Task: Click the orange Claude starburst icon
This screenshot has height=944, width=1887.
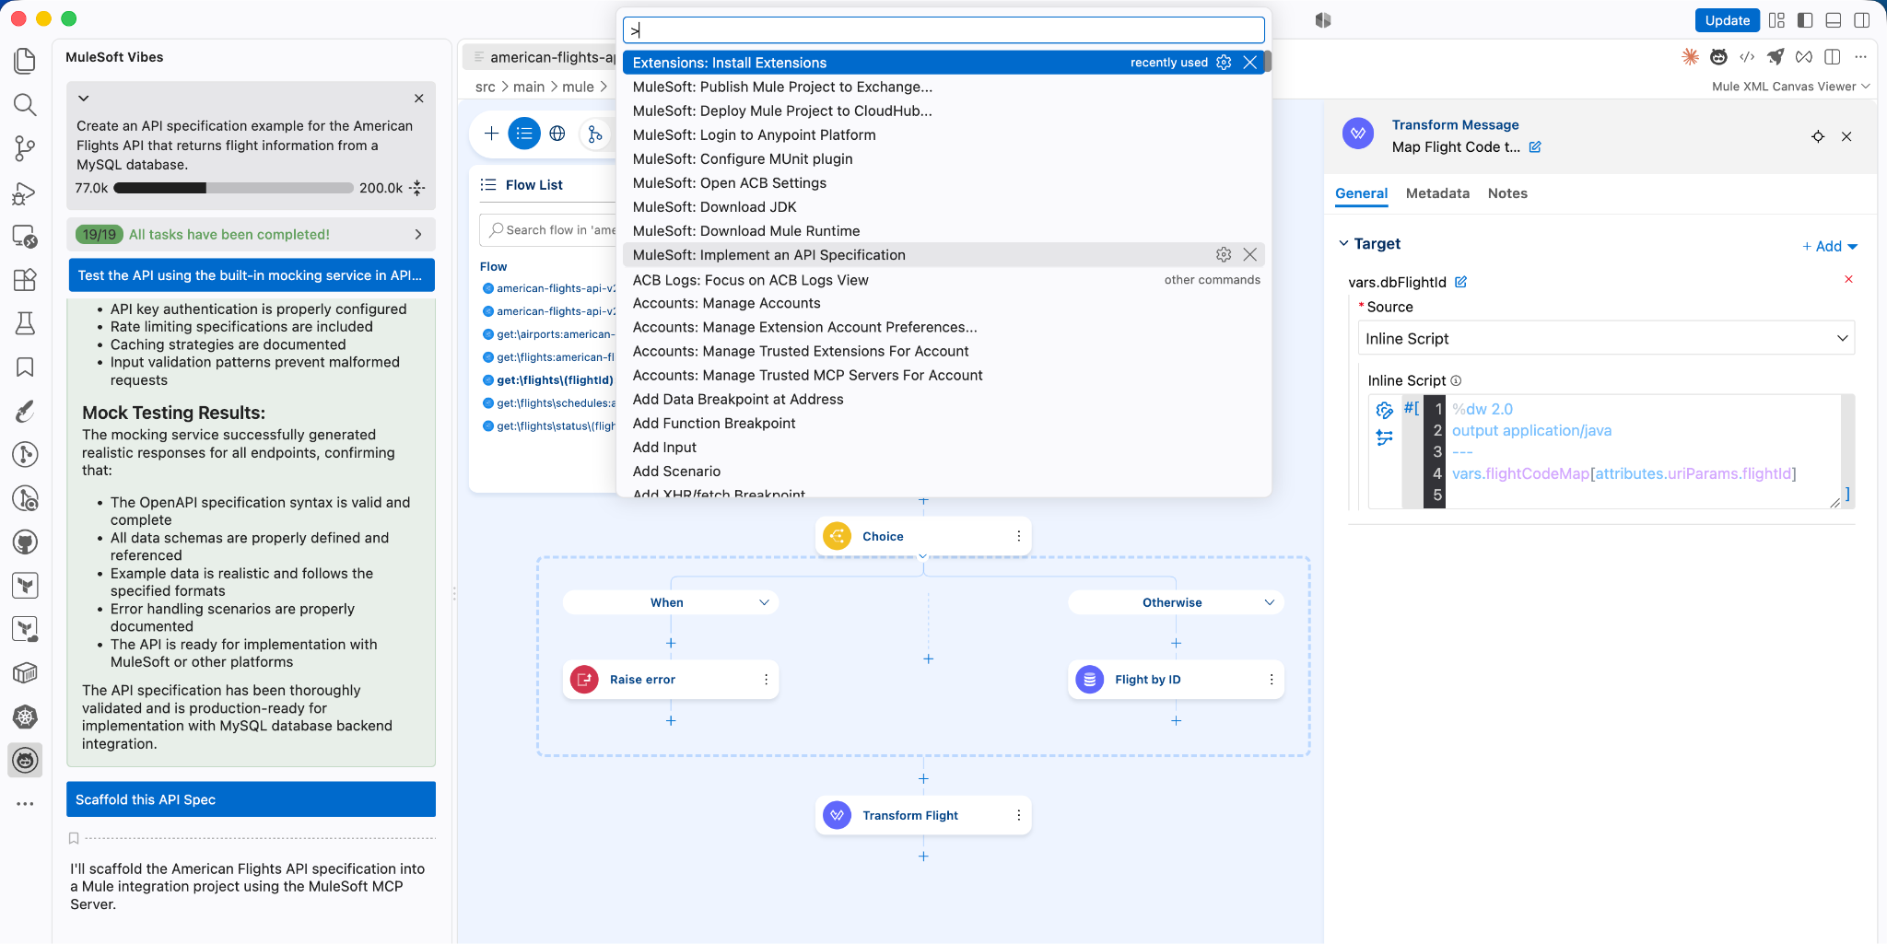Action: tap(1690, 57)
